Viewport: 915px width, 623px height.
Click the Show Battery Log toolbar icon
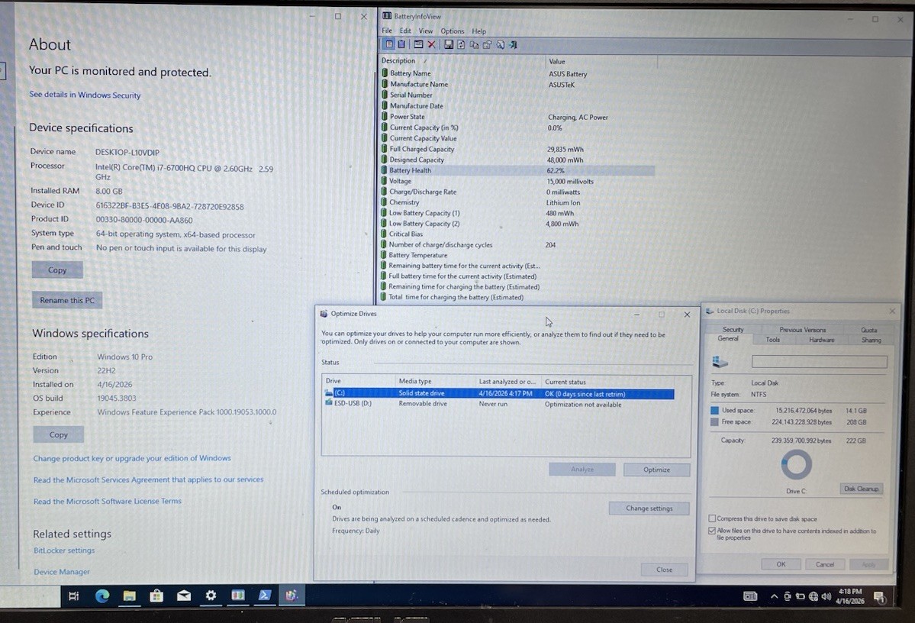[401, 44]
